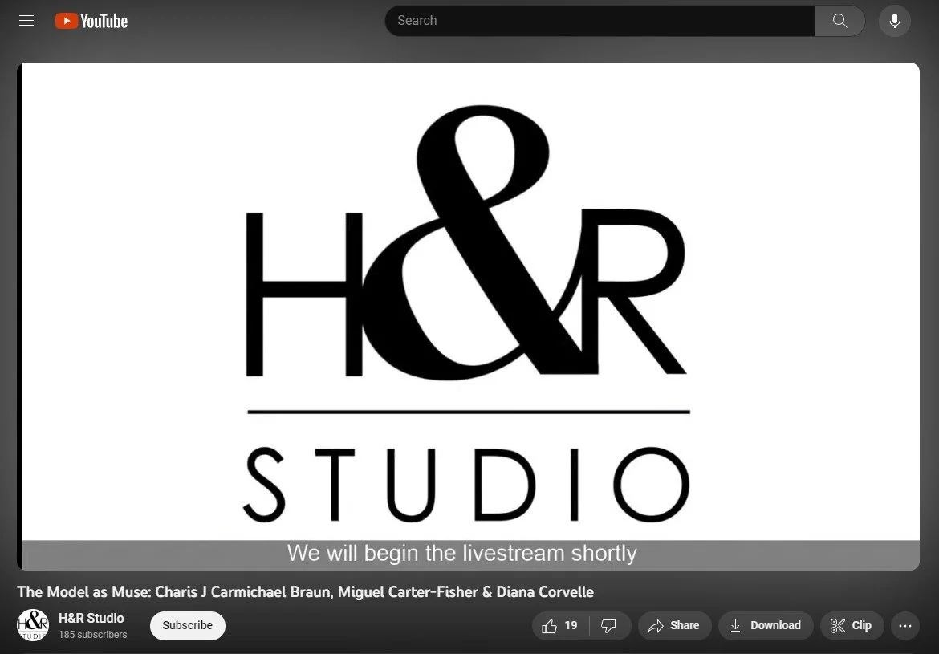Open the hamburger guide menu
This screenshot has height=654, width=939.
26,20
